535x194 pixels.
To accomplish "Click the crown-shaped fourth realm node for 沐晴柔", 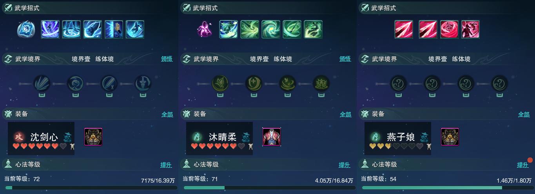I will [x=321, y=83].
